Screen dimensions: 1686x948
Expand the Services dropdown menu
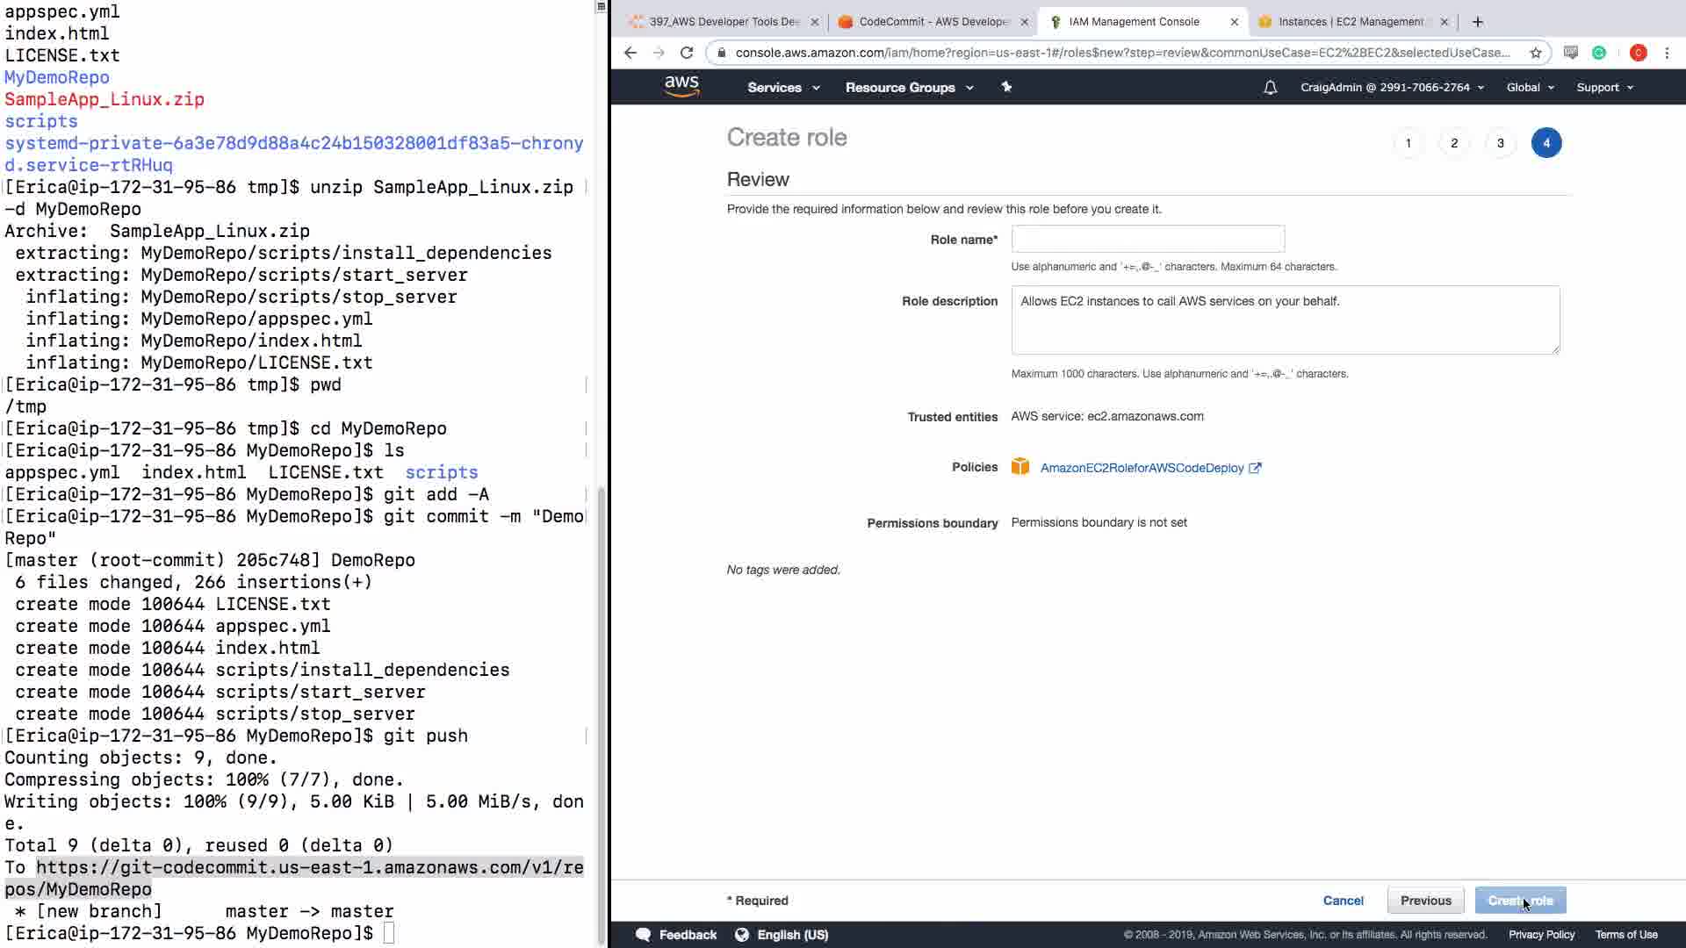click(x=783, y=88)
